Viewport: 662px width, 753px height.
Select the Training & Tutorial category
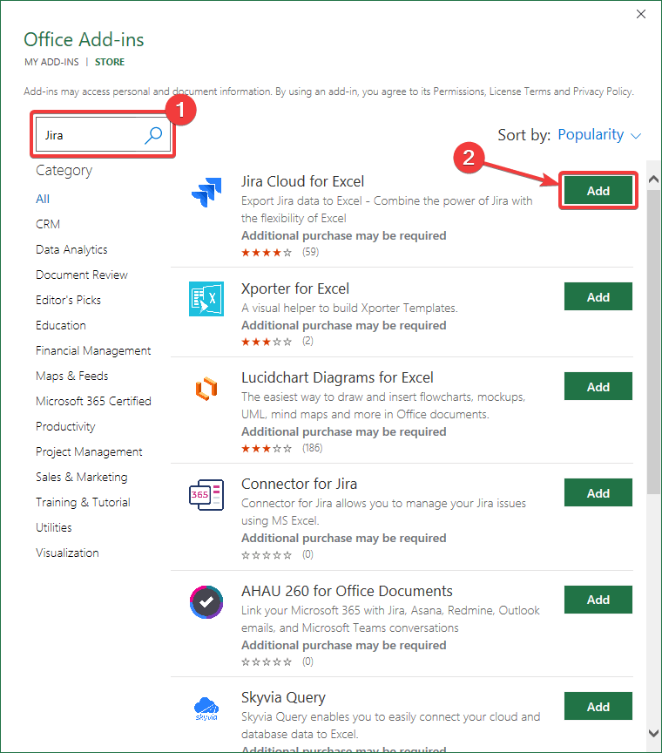[83, 502]
